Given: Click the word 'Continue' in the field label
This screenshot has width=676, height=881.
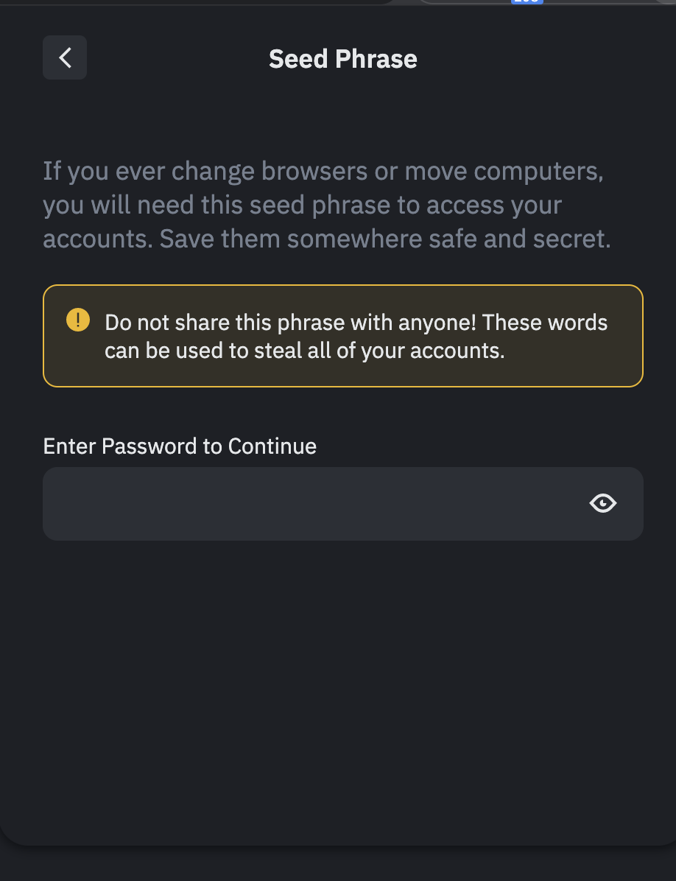Looking at the screenshot, I should coord(272,446).
